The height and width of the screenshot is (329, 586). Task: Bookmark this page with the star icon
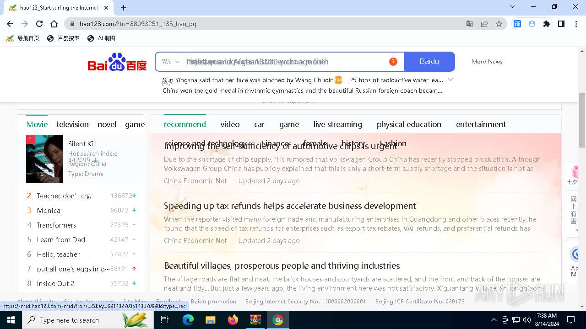click(x=499, y=24)
